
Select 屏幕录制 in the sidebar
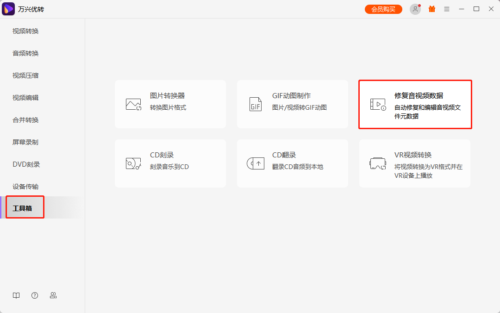click(x=25, y=142)
